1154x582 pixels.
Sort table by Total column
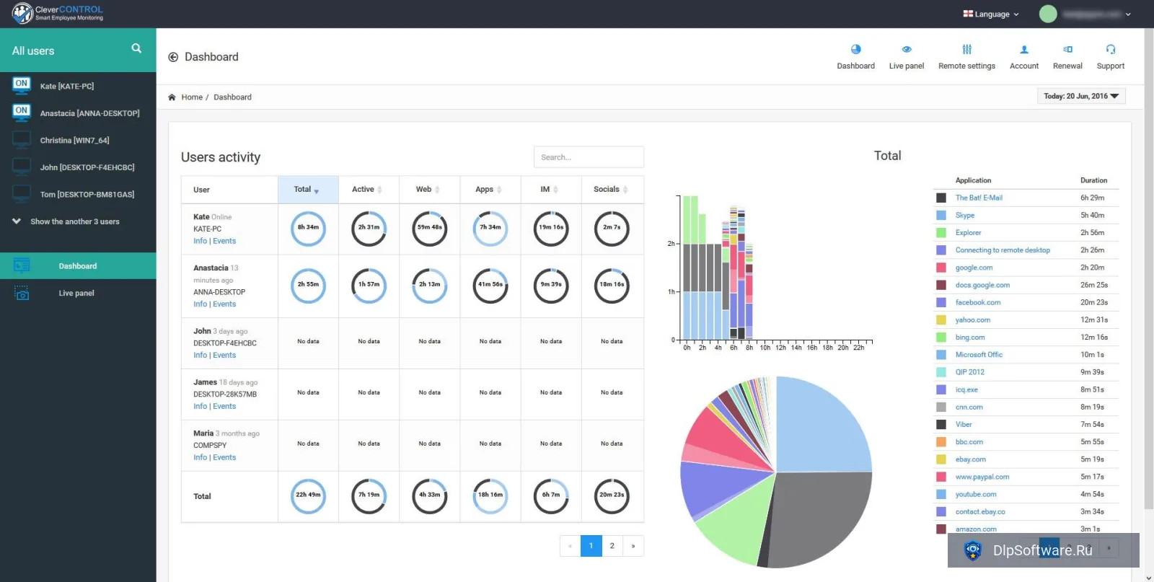[308, 190]
